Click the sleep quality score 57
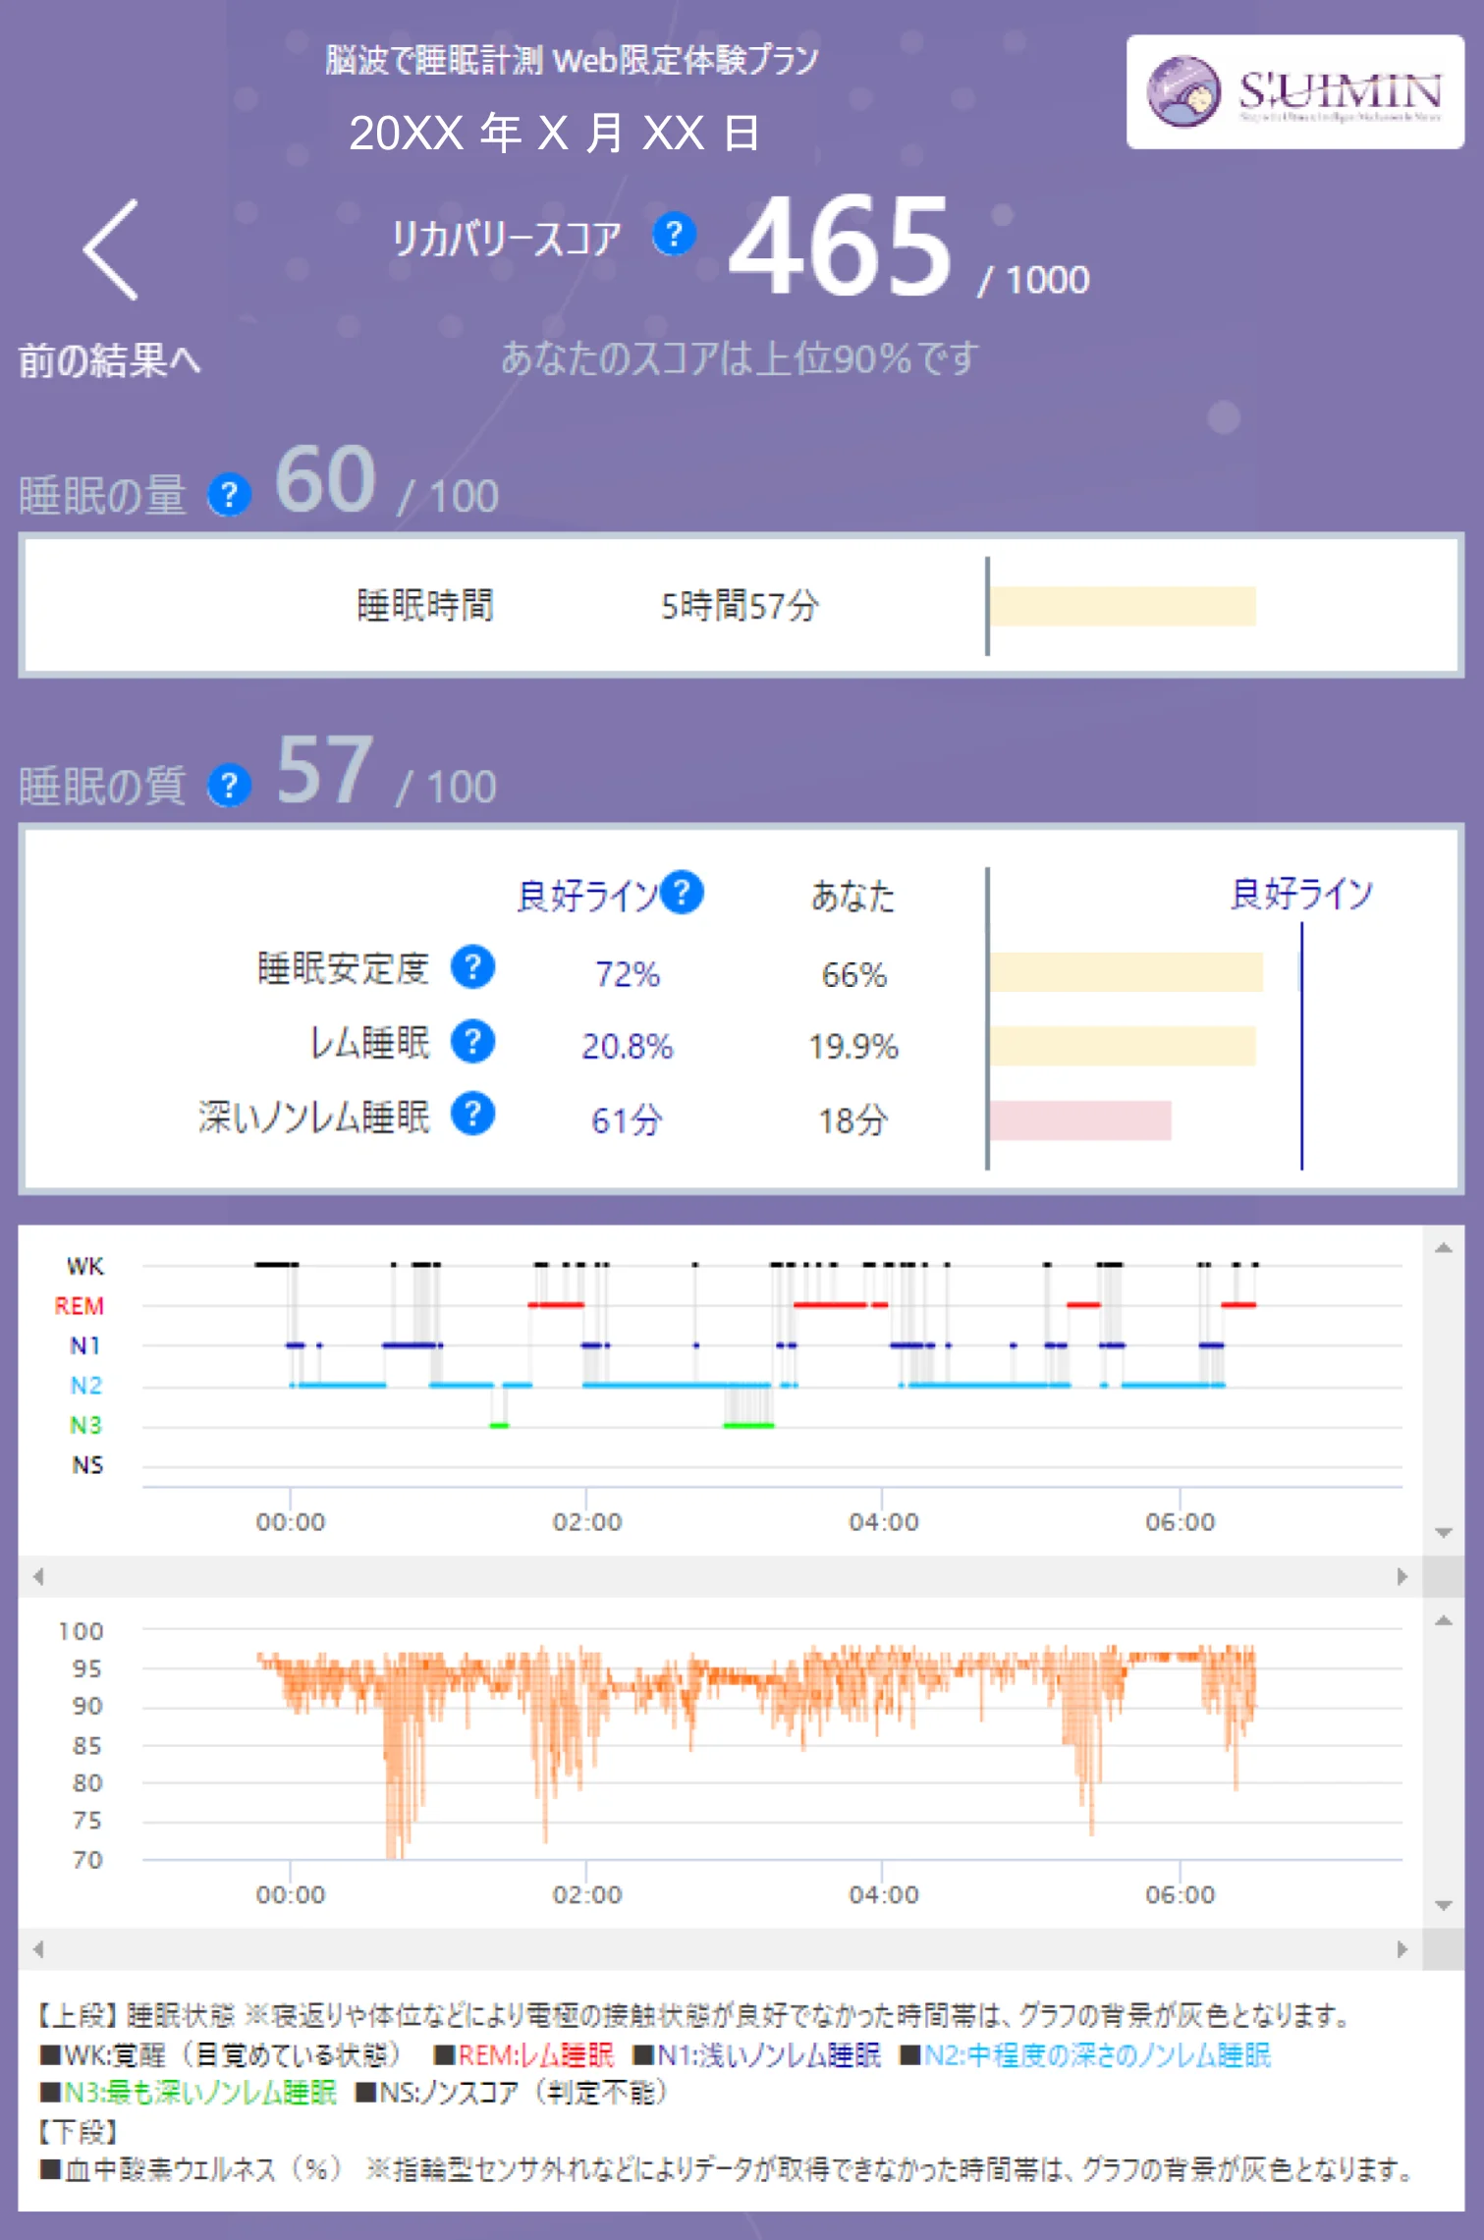 tap(324, 769)
